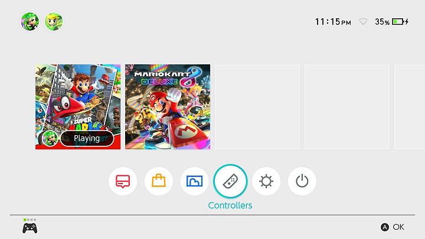Open System Settings gear icon
The image size is (425, 239).
click(x=266, y=181)
